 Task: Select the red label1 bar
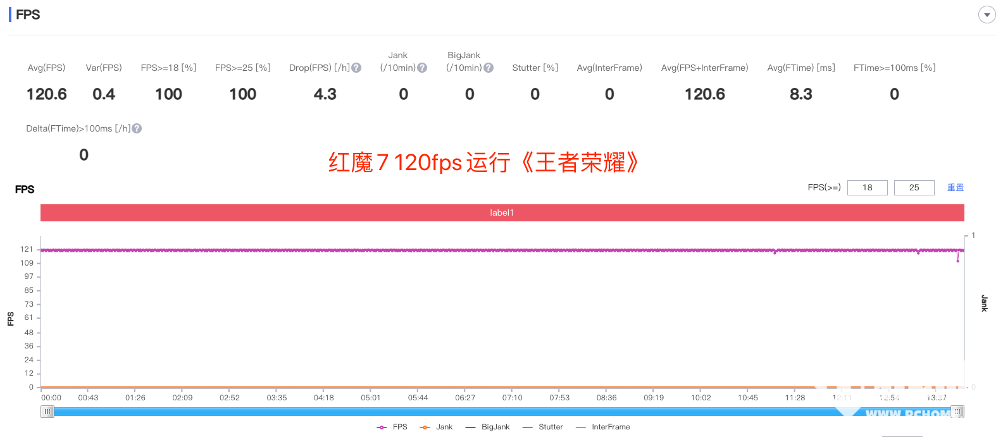[502, 212]
